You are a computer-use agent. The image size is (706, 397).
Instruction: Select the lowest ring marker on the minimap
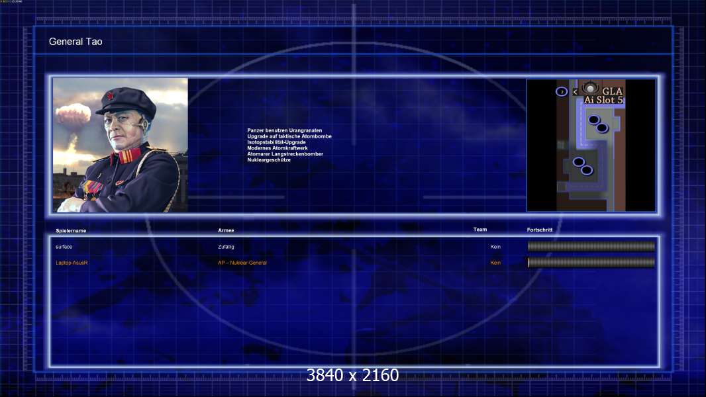click(x=587, y=170)
